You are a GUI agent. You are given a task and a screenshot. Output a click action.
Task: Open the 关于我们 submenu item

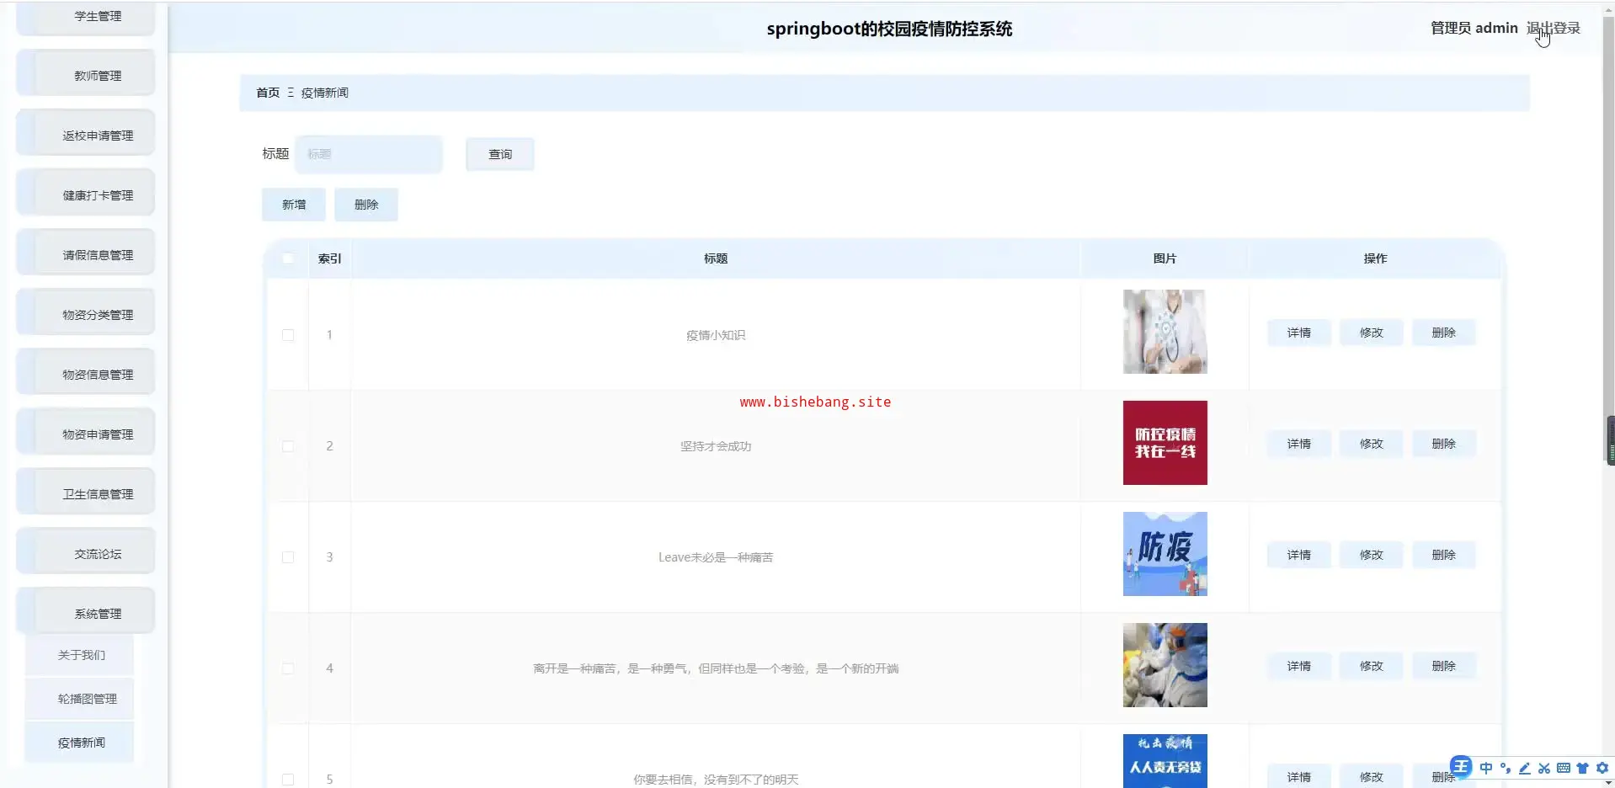(80, 655)
